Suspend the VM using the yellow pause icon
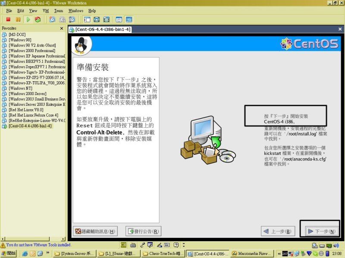Screen dimensions: 345x258 18,19
